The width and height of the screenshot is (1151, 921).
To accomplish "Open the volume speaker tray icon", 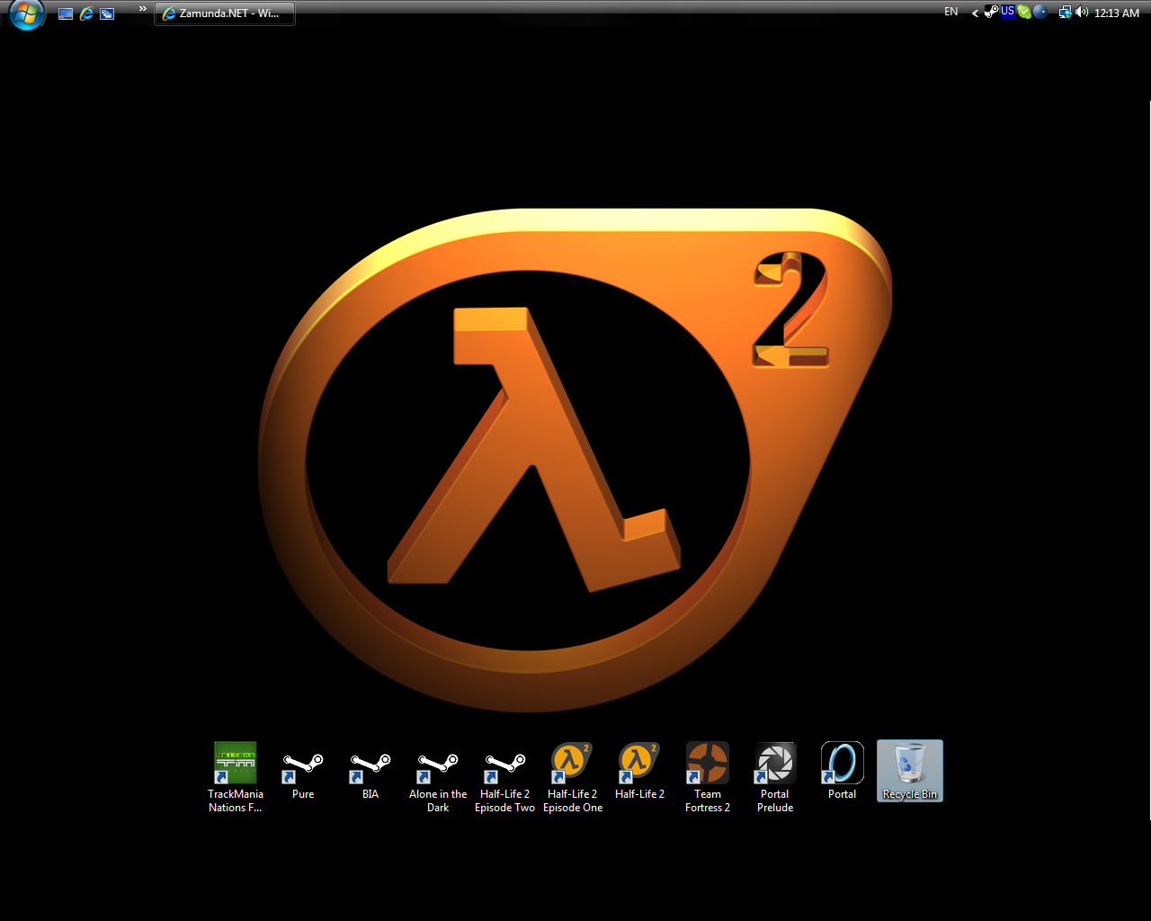I will (1082, 12).
